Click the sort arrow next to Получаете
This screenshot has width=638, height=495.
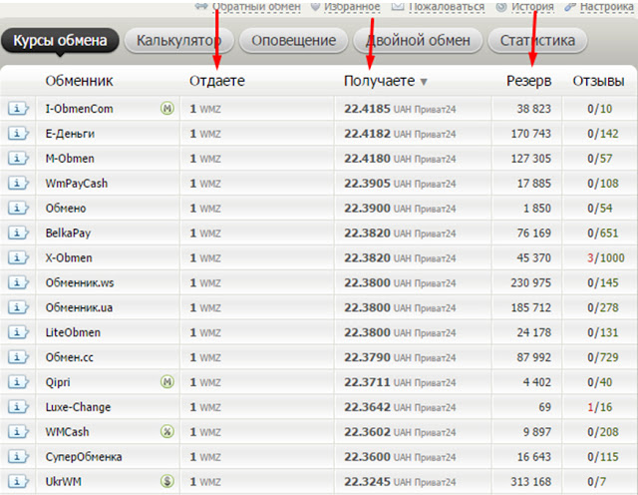click(x=424, y=82)
